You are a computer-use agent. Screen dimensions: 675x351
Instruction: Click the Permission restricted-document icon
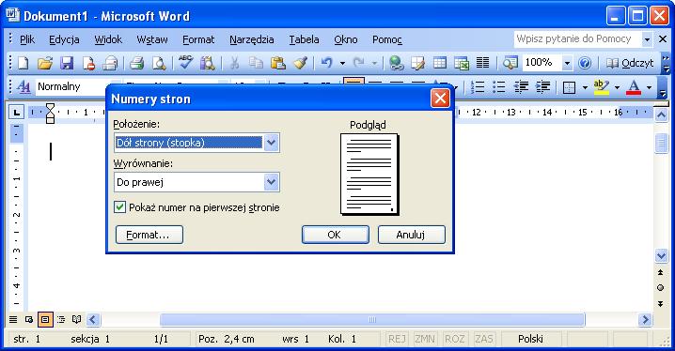[88, 64]
